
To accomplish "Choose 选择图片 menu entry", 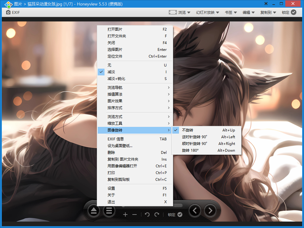I will [x=135, y=50].
